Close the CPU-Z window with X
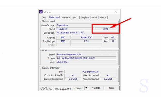The image size is (161, 101). point(116,12)
